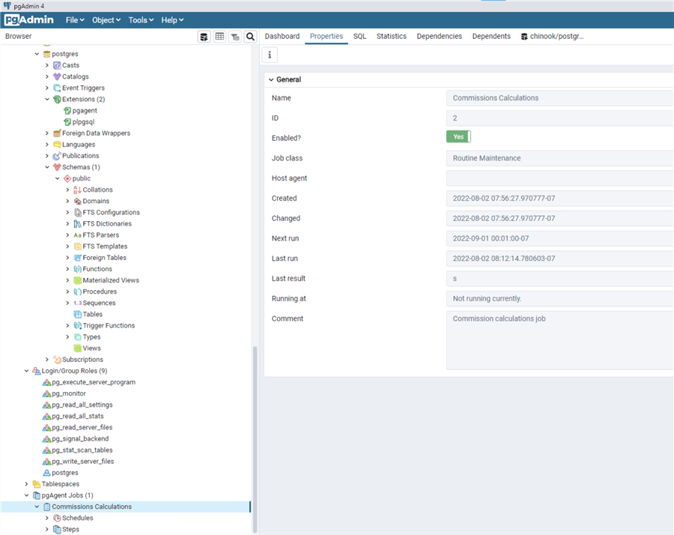Collapse the General section header
This screenshot has width=674, height=535.
(x=285, y=79)
